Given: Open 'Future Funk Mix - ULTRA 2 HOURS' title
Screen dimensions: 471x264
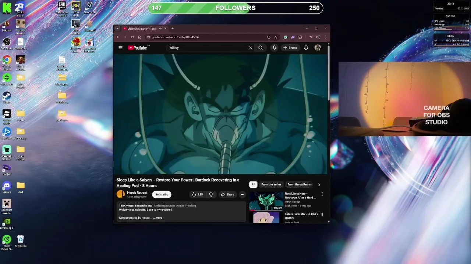Looking at the screenshot, I should click(301, 216).
